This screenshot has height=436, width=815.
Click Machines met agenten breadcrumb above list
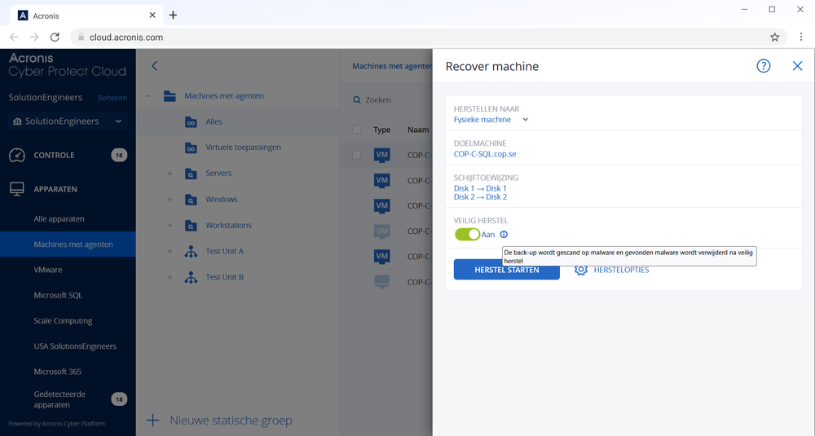coord(392,66)
